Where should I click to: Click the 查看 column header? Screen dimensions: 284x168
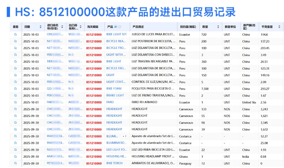(16, 27)
